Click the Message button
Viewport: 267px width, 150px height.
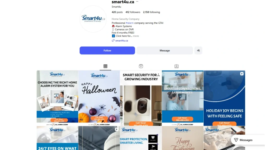(165, 51)
